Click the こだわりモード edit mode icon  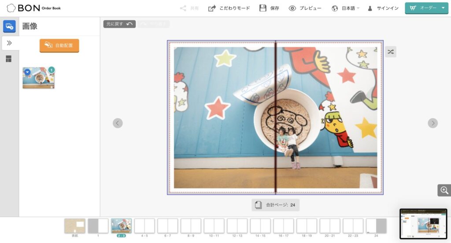click(212, 8)
